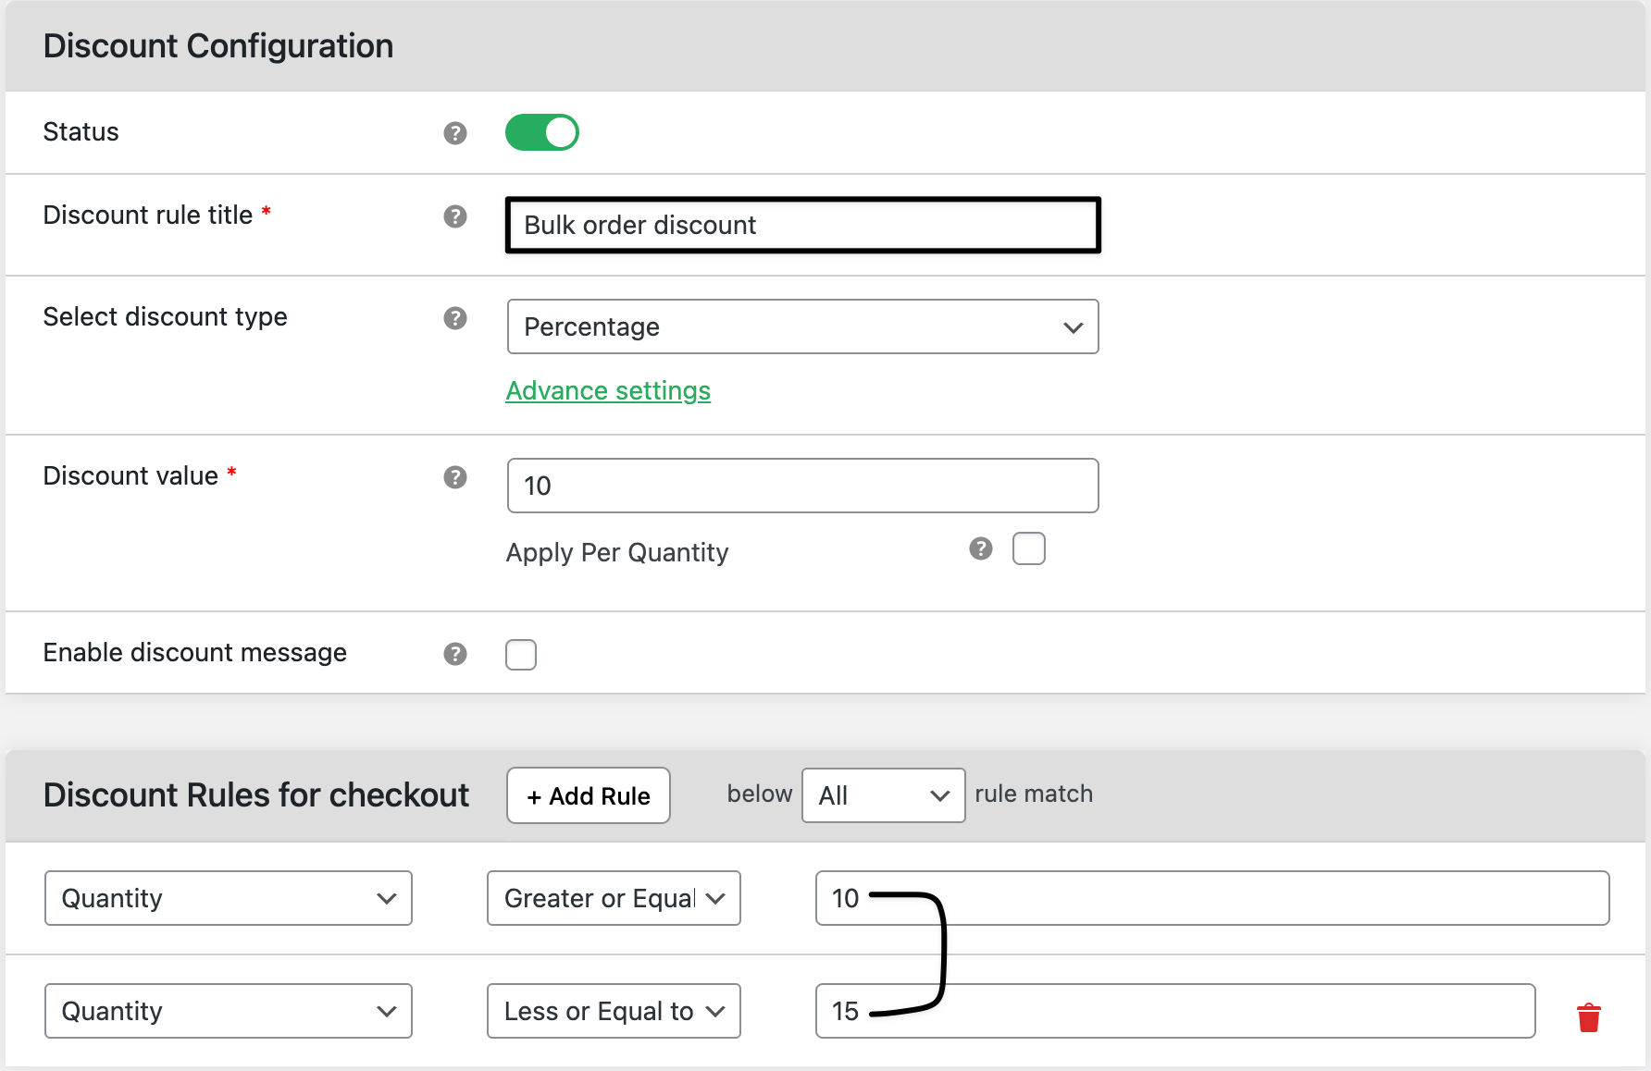Open first rule's Quantity condition dropdown
The image size is (1651, 1071).
228,898
